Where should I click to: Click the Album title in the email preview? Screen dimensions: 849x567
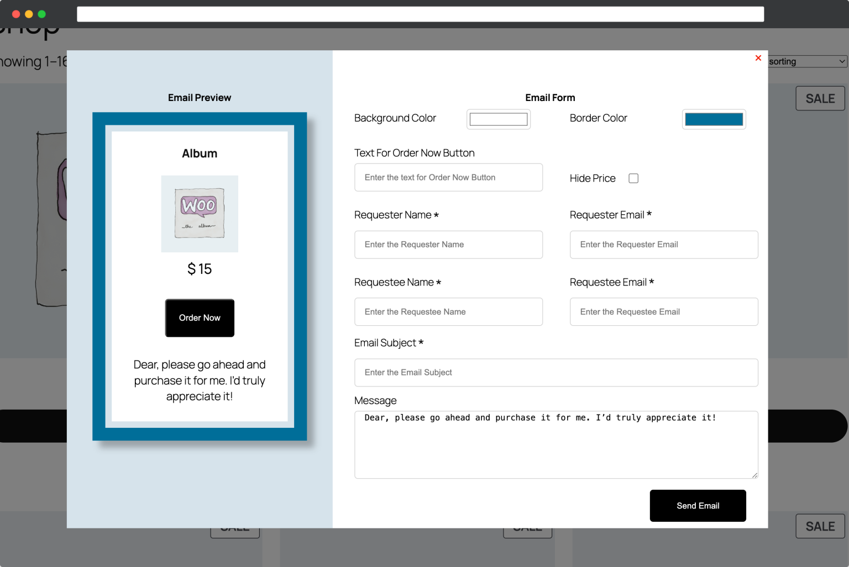click(200, 153)
